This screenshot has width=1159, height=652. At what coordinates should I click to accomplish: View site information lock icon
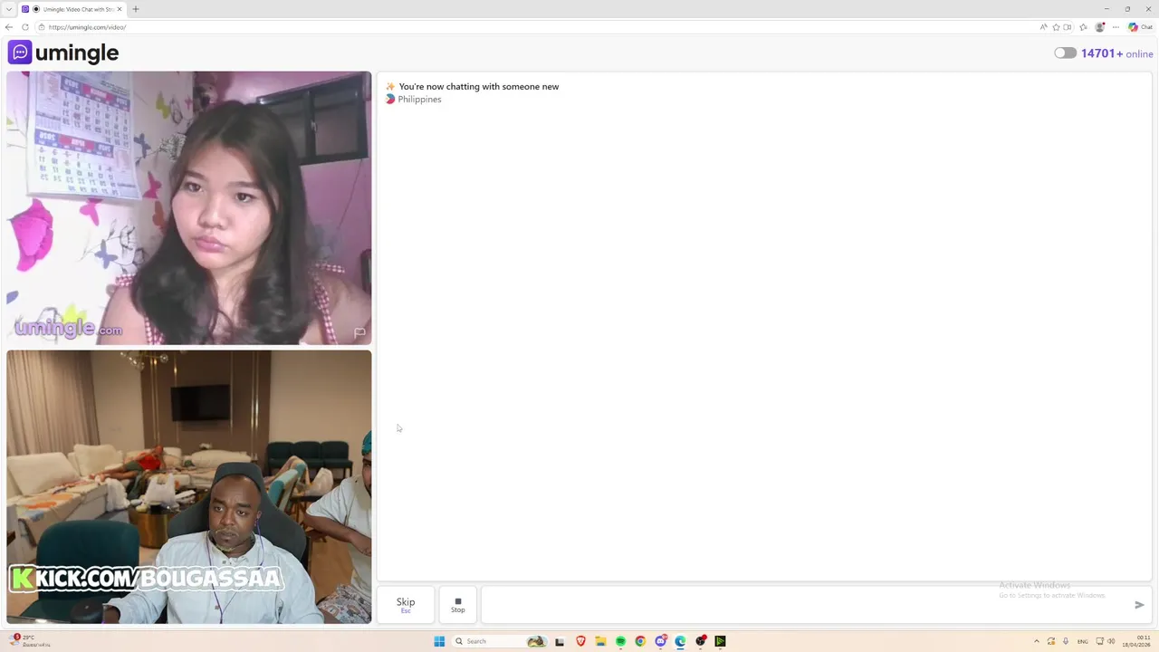click(41, 27)
